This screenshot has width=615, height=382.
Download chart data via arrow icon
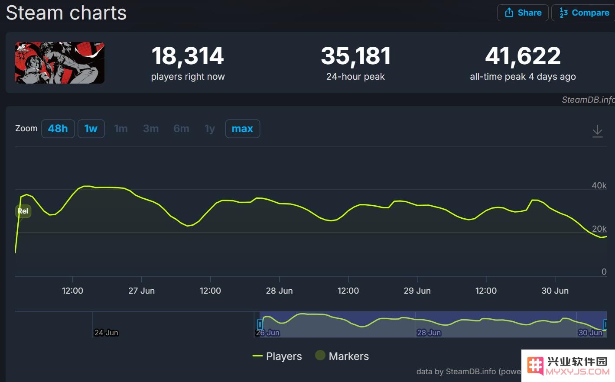[x=597, y=131]
